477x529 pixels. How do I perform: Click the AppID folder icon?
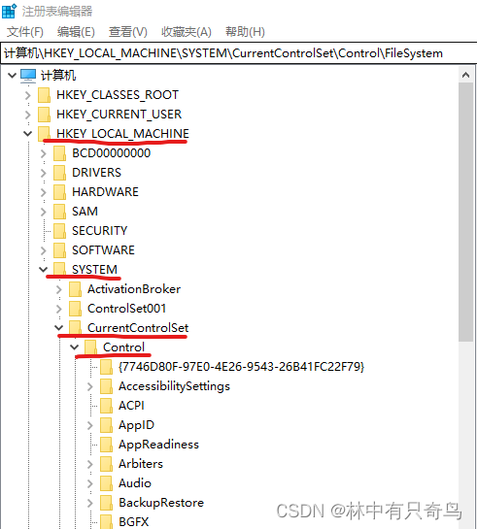106,425
